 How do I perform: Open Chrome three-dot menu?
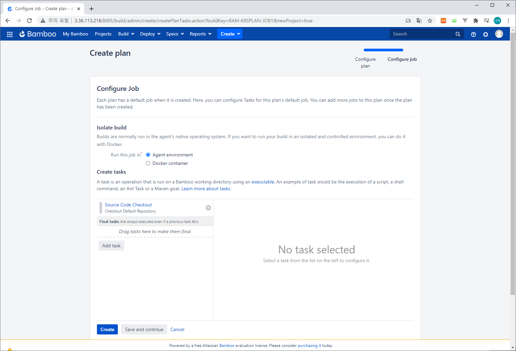click(508, 21)
